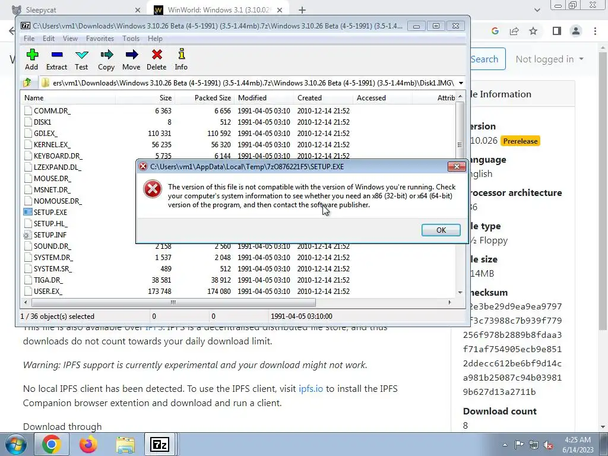Click the muted volume tray icon
Viewport: 608px width, 456px height.
click(548, 445)
